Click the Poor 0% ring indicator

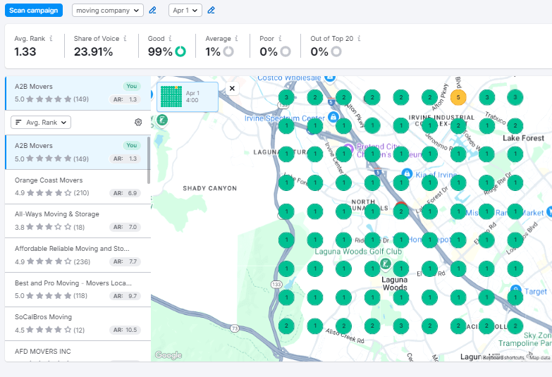click(x=286, y=51)
